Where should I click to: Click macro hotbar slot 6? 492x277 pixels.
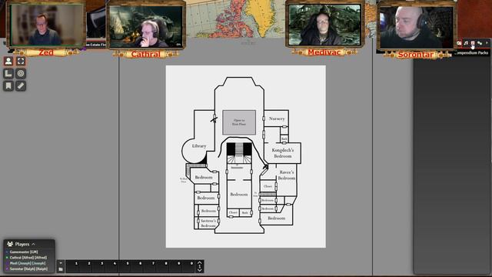tap(137, 266)
